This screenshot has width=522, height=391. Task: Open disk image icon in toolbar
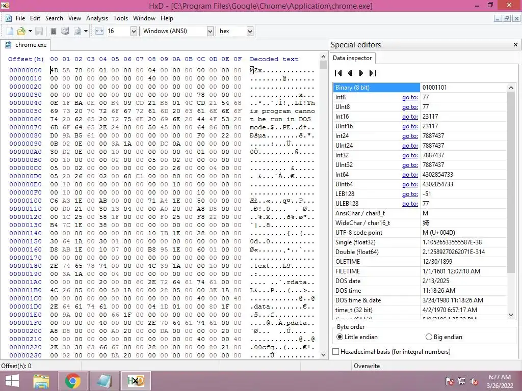pos(77,31)
